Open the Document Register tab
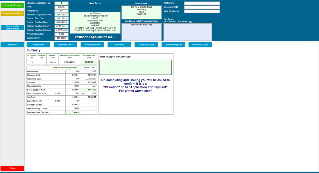The width and height of the screenshot is (319, 173). pyautogui.click(x=173, y=45)
